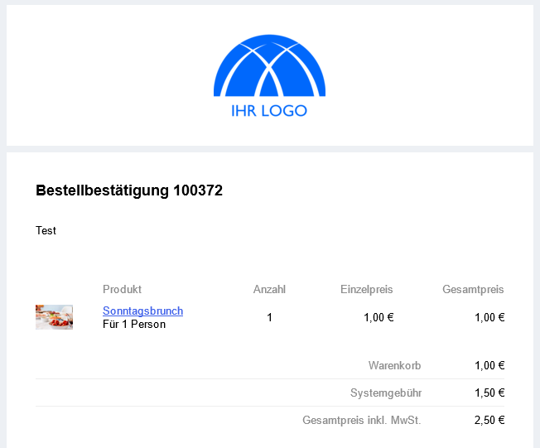Click the quantity value 1
This screenshot has width=540, height=448.
269,317
